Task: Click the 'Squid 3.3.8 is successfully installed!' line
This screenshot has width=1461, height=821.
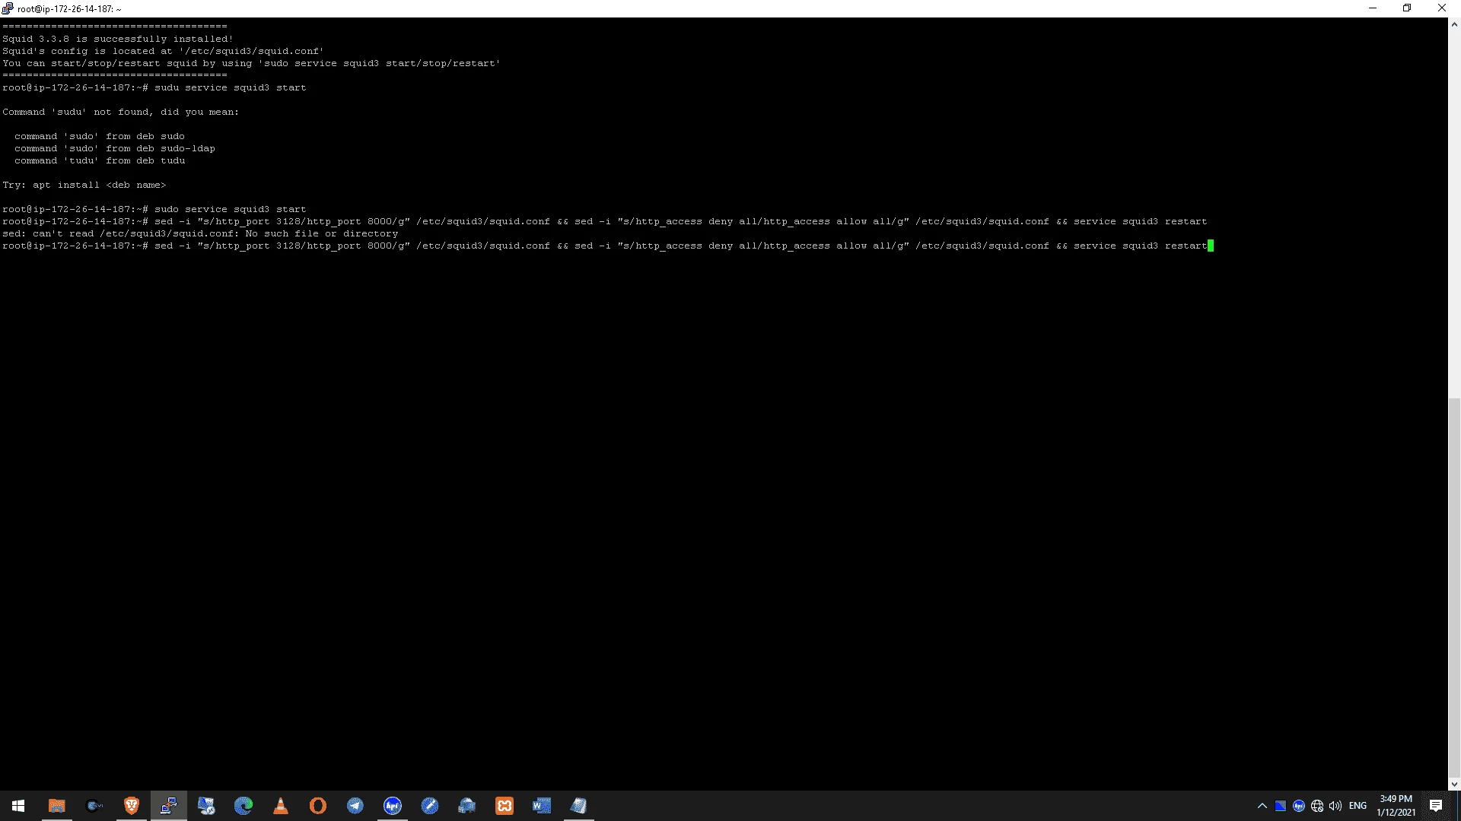Action: click(x=118, y=39)
